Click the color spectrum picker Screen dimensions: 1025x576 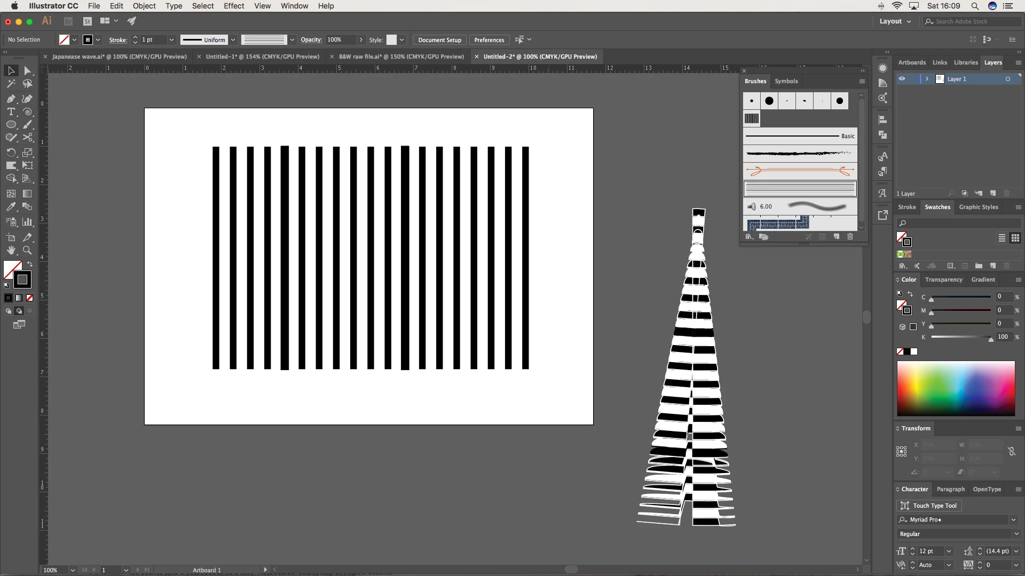[x=955, y=388]
